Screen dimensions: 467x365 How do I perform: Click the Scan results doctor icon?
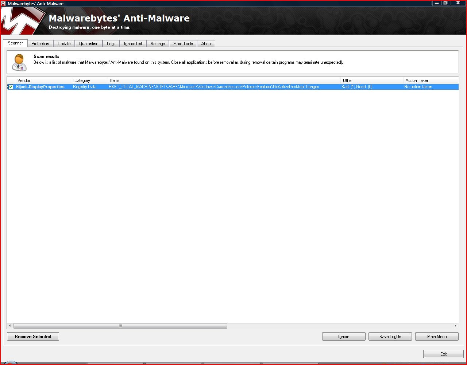(19, 62)
